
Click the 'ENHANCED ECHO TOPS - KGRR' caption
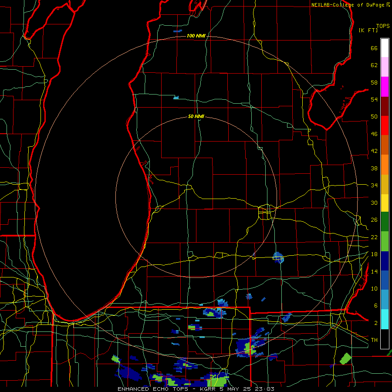tap(168, 389)
